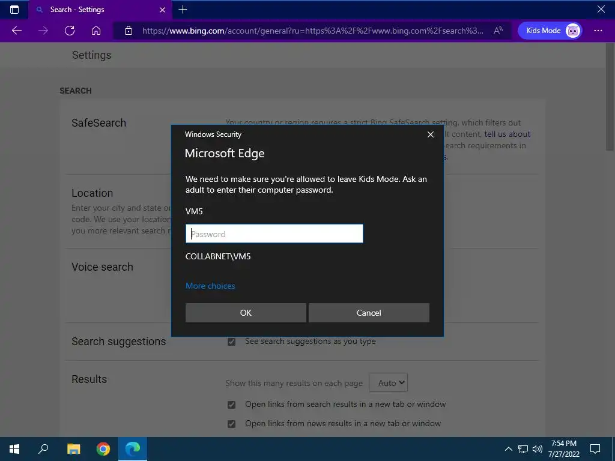Select the Search - Settings tab
Image resolution: width=615 pixels, height=461 pixels.
100,10
